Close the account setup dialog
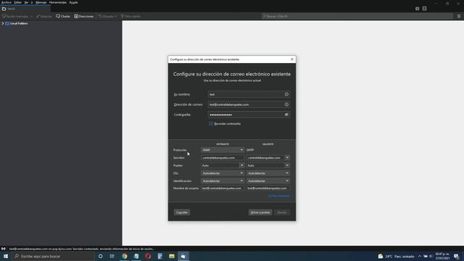Image resolution: width=464 pixels, height=261 pixels. [x=292, y=59]
